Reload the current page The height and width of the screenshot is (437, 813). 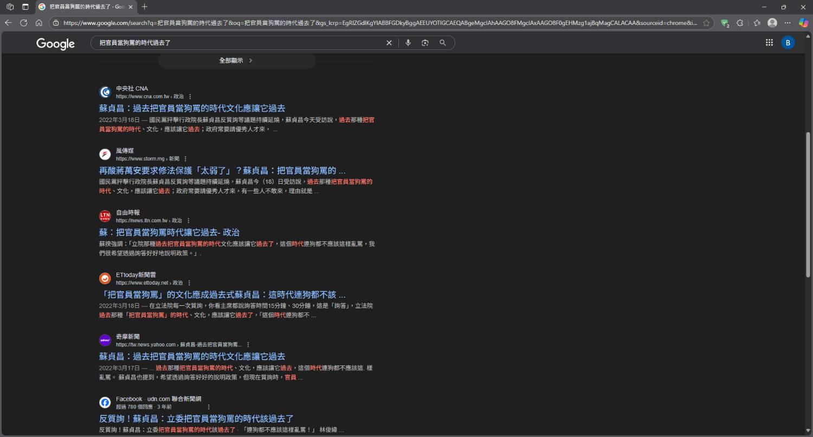[x=23, y=23]
